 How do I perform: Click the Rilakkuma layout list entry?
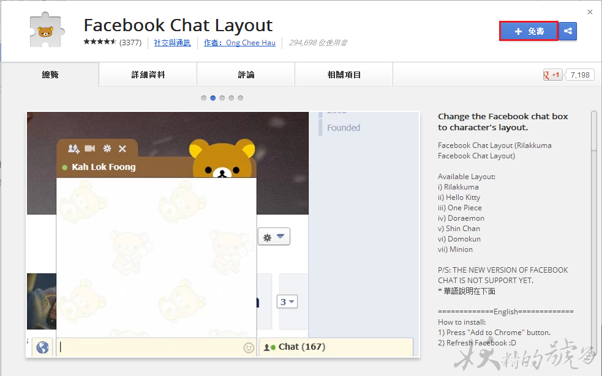pyautogui.click(x=459, y=187)
